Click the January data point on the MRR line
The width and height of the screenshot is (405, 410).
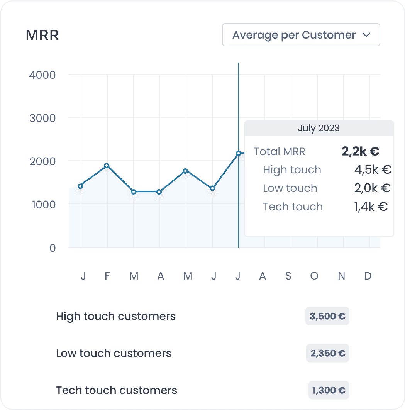point(81,185)
